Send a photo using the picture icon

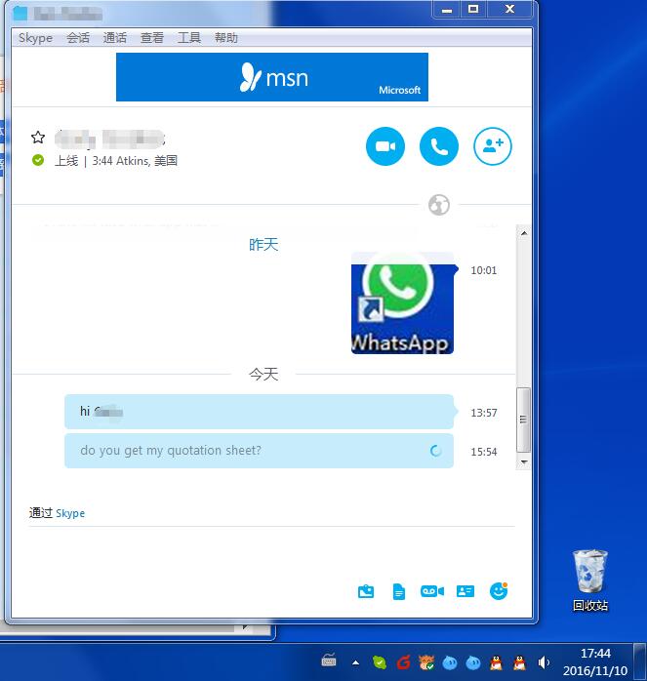[x=365, y=591]
